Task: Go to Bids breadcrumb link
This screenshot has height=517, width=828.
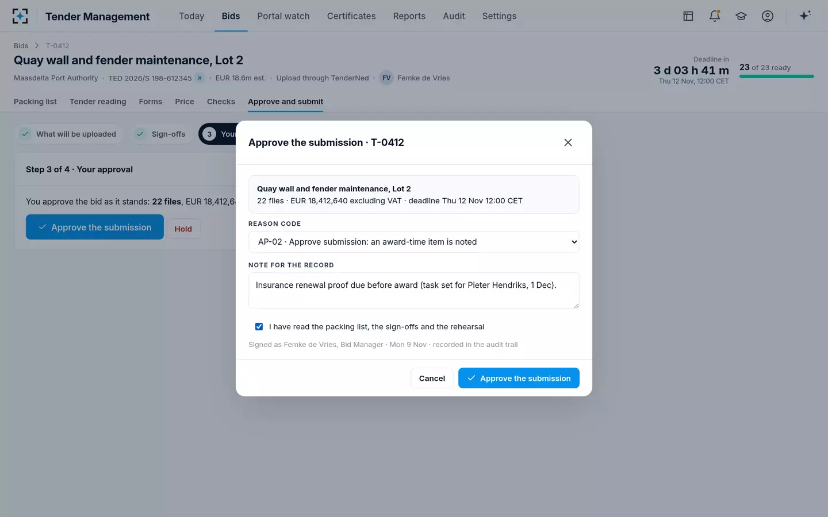Action: point(21,45)
